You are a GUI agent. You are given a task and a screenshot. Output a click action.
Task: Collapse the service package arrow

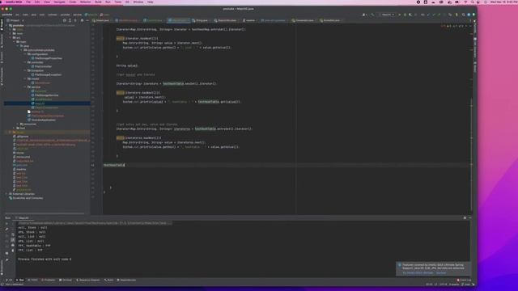pyautogui.click(x=25, y=87)
